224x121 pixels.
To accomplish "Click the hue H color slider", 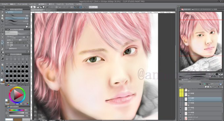I will tap(16, 110).
